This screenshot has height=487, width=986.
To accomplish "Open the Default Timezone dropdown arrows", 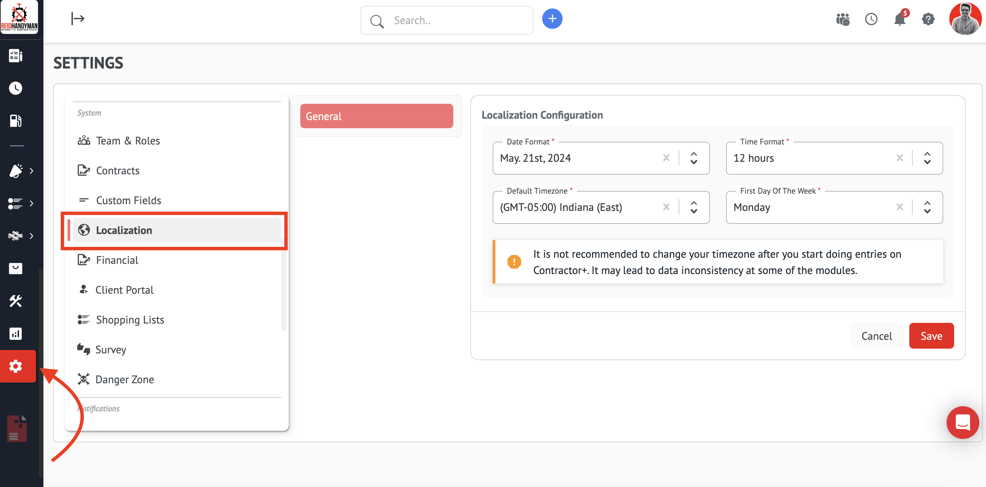I will (x=694, y=207).
